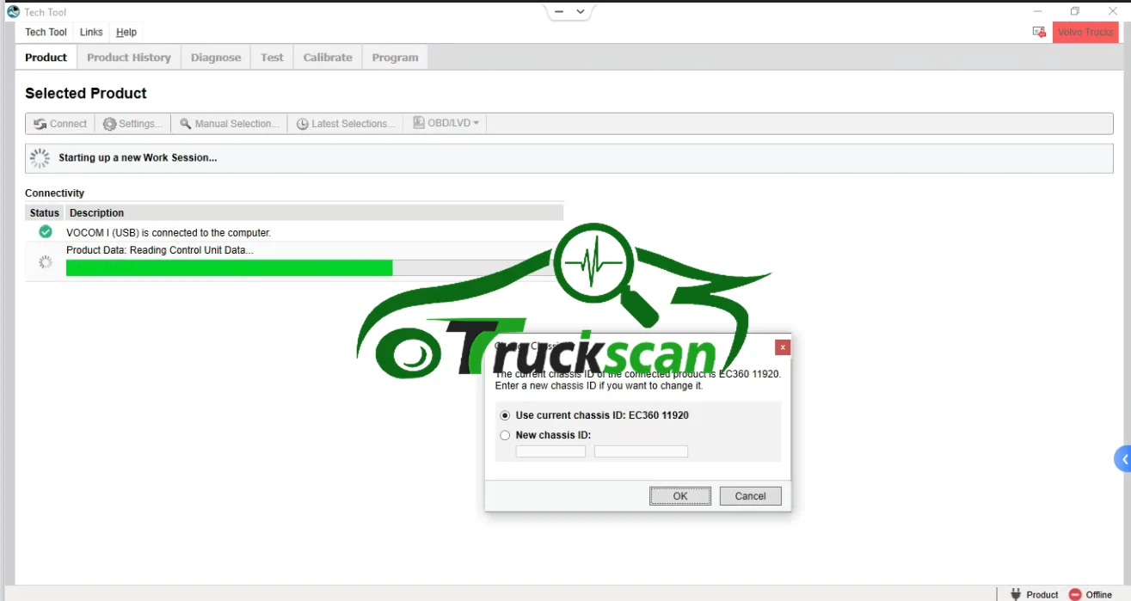Expand the blue side panel chevron

pyautogui.click(x=1123, y=459)
